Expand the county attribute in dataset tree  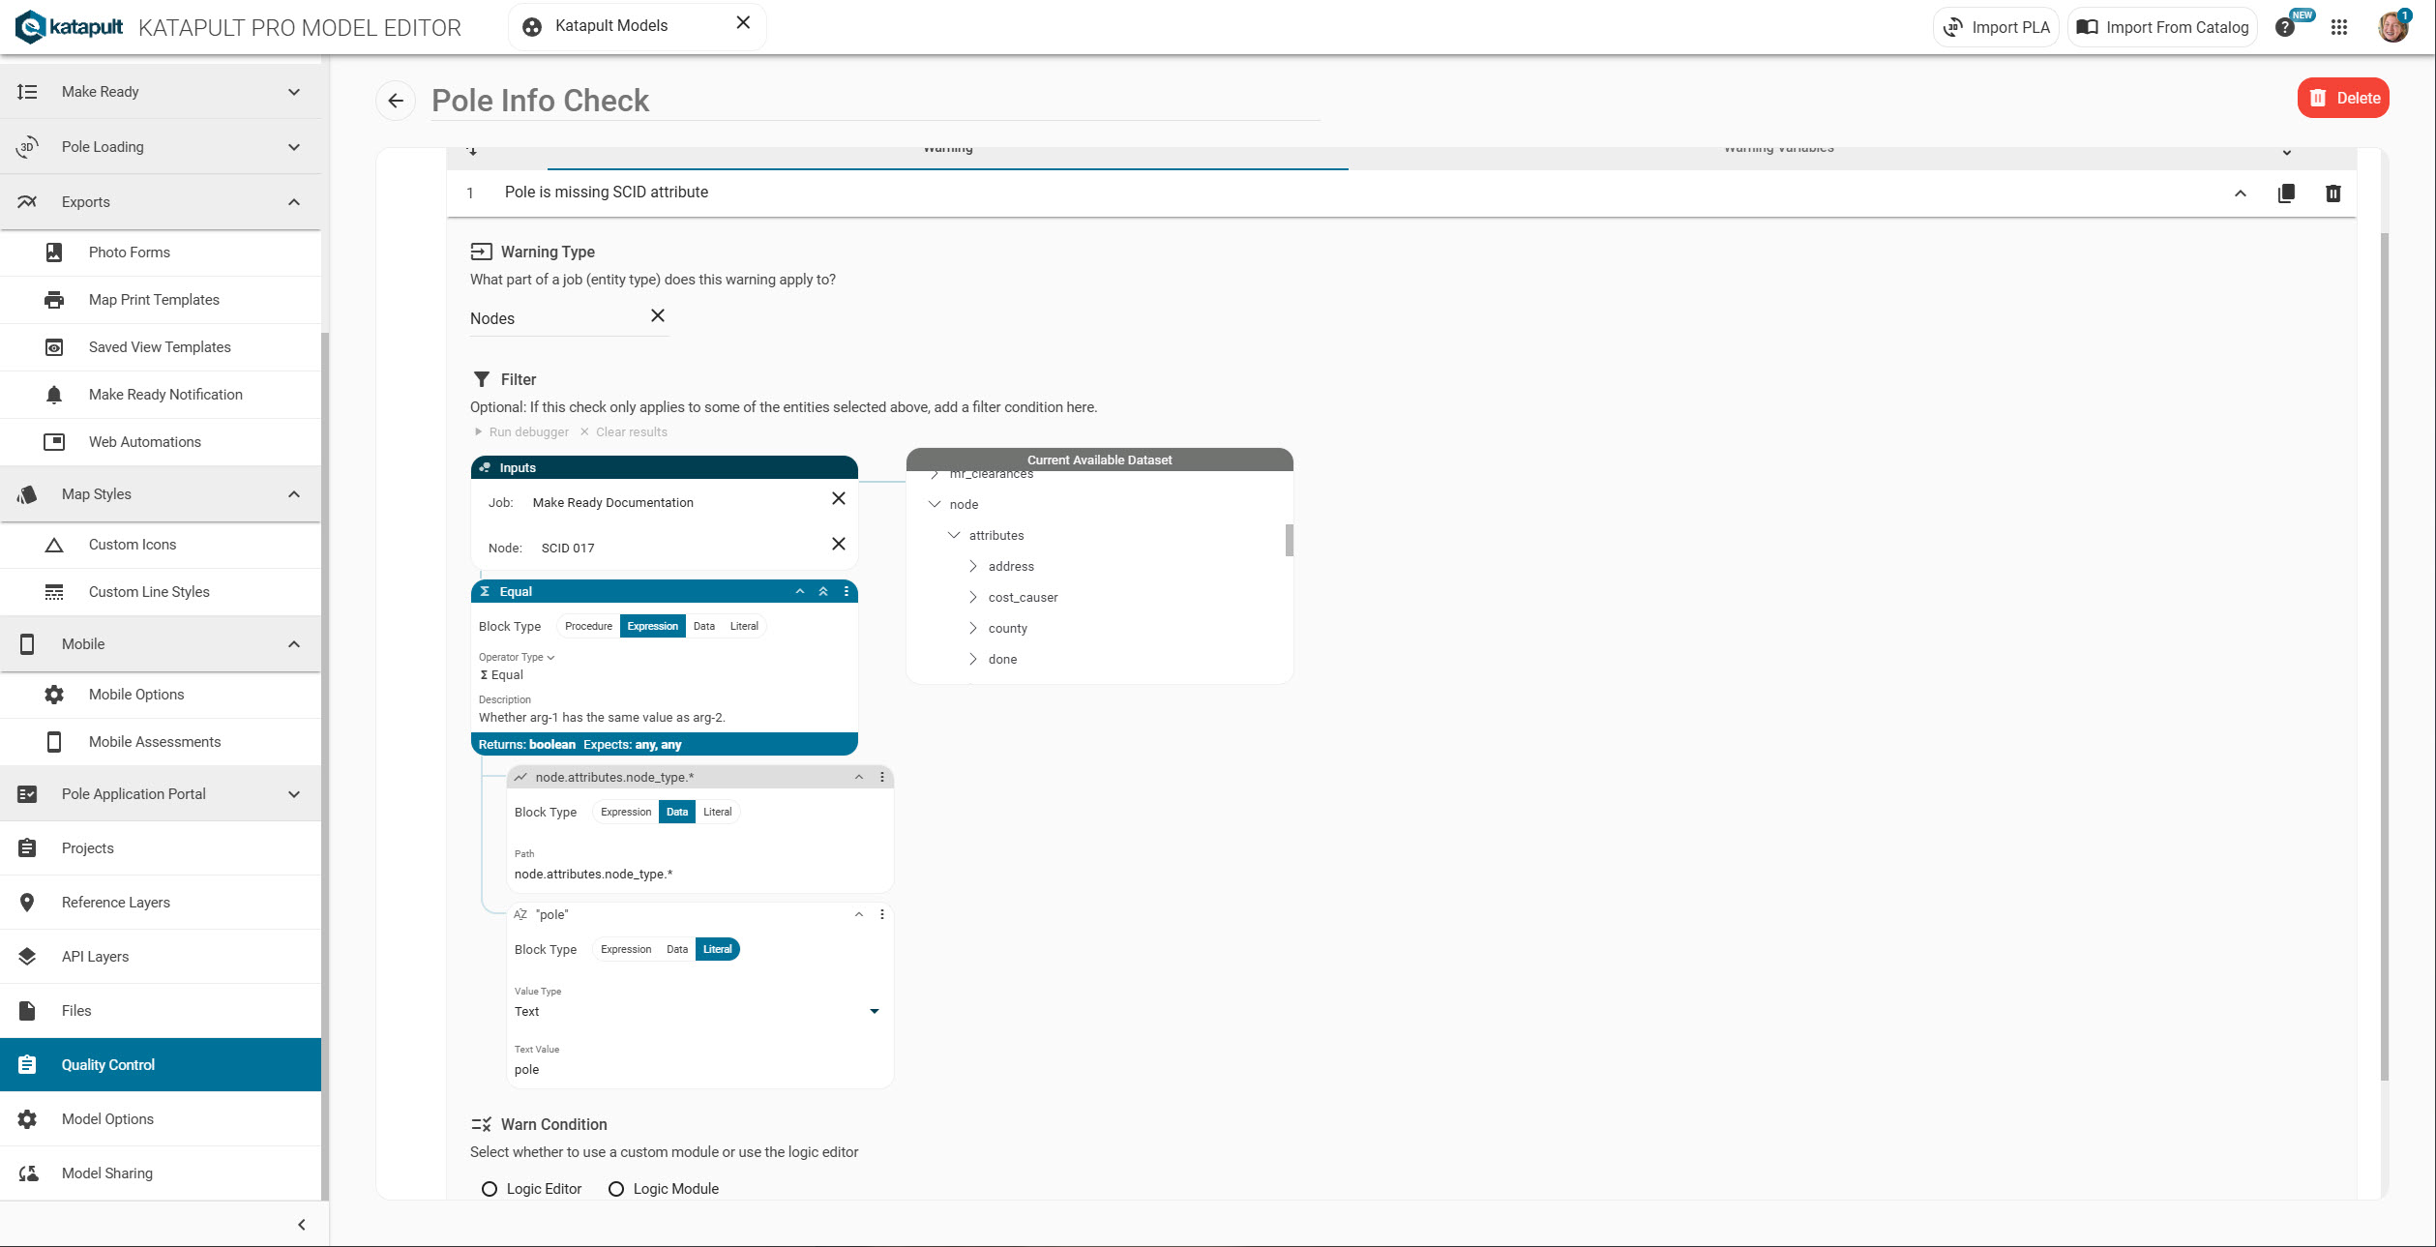pos(973,628)
